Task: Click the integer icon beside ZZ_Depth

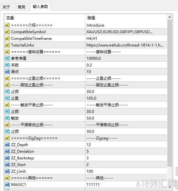Action: pos(7,145)
